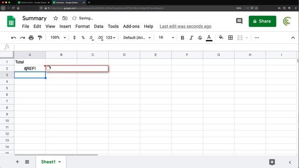Print the spreadsheet with printer icon
Viewport: 299px width, 168px height.
tap(31, 38)
